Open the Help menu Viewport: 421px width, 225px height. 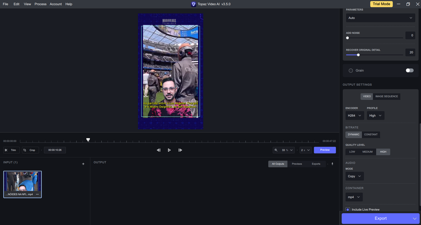click(x=69, y=4)
